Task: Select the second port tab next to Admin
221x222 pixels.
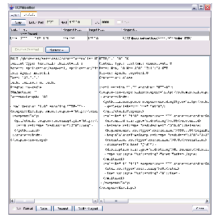Action: (29, 15)
